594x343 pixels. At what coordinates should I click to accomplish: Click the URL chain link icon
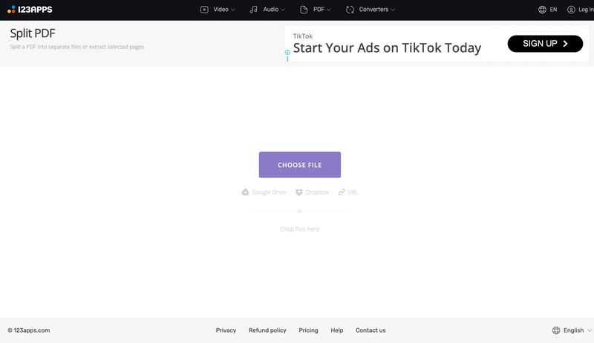[x=342, y=192]
